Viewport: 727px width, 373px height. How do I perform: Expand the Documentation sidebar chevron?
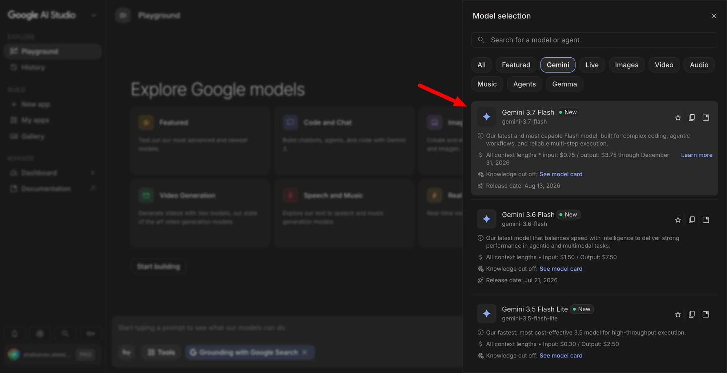pyautogui.click(x=93, y=188)
